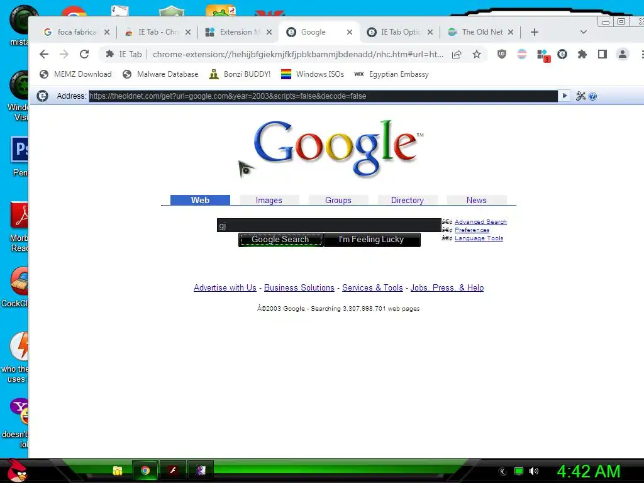
Task: Select the Images search tab
Action: click(269, 200)
